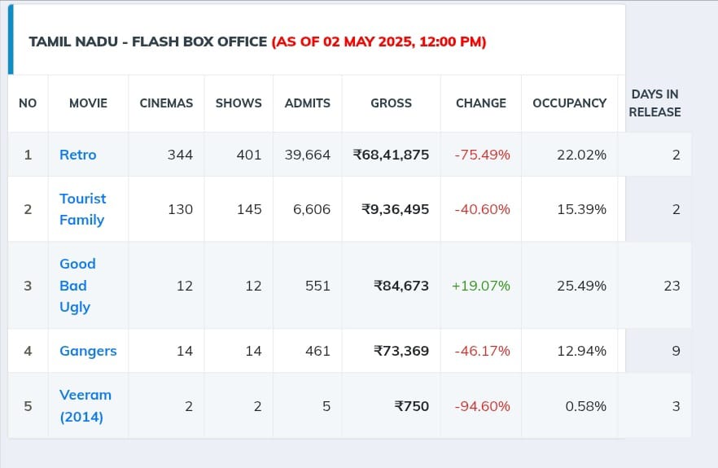Open the Veeram (2014) movie link
718x468 pixels.
pyautogui.click(x=85, y=405)
